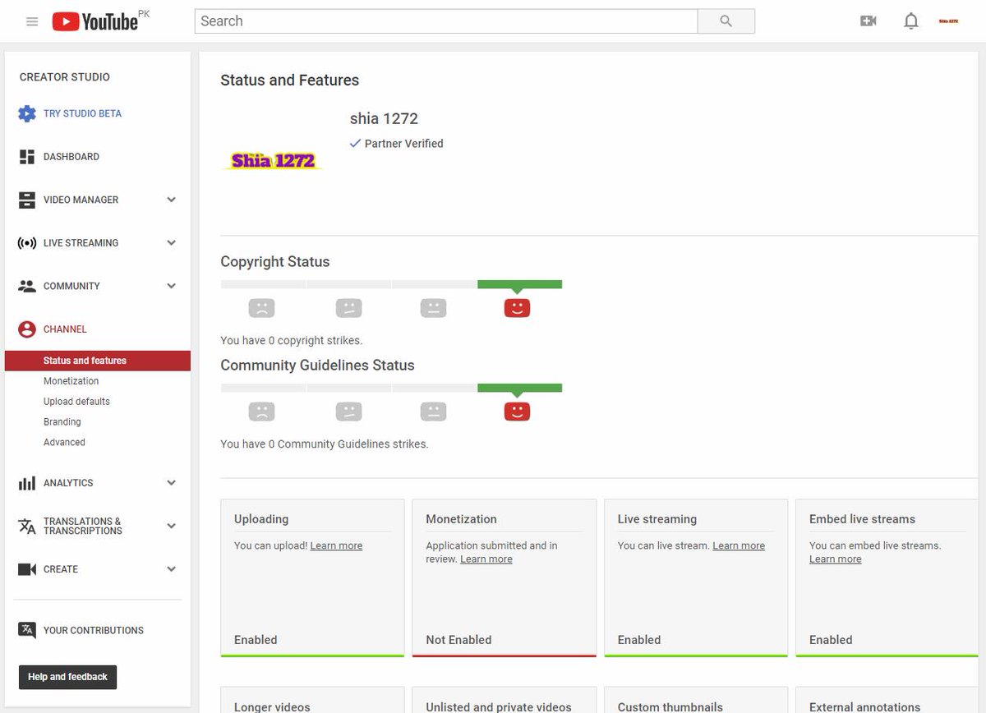Click the Help and feedback button
This screenshot has width=986, height=713.
[67, 677]
